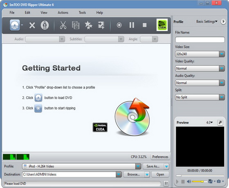Open the star Effects tool
229x188 pixels.
[88, 25]
